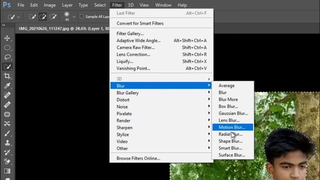Viewport: 320px width, 180px height.
Task: Select the Crop tool
Action: 7,76
